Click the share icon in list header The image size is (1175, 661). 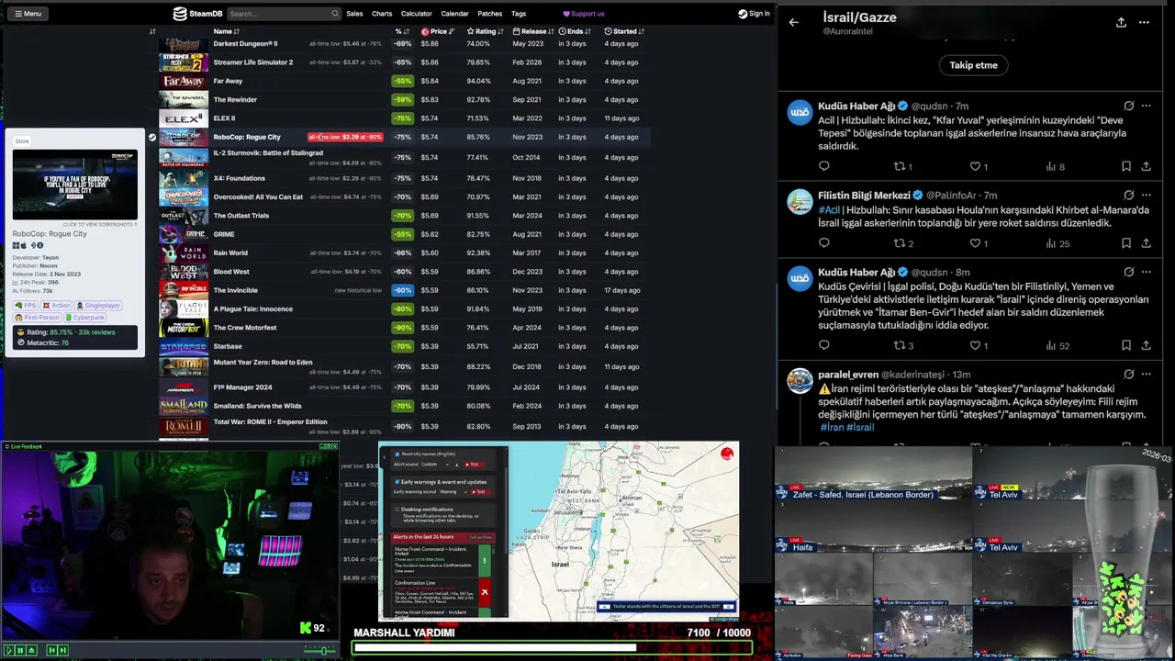pyautogui.click(x=1121, y=22)
